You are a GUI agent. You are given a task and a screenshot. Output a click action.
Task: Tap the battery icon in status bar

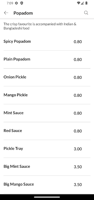coord(86,3)
